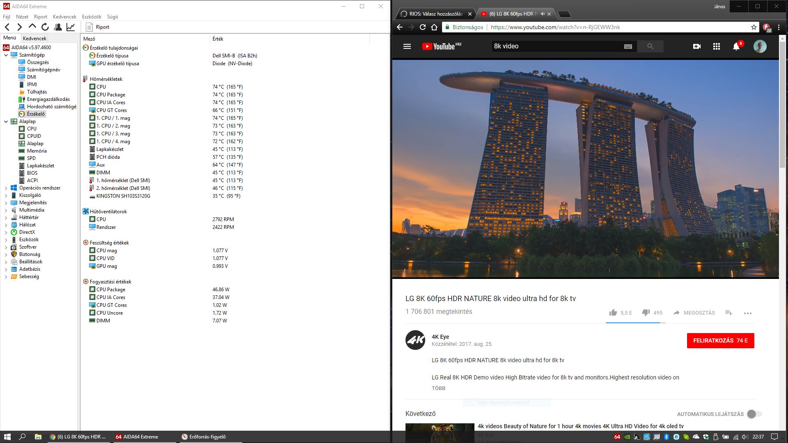Screen dimensions: 788x443
Task: Expand description with TÖBB link
Action: click(x=438, y=388)
